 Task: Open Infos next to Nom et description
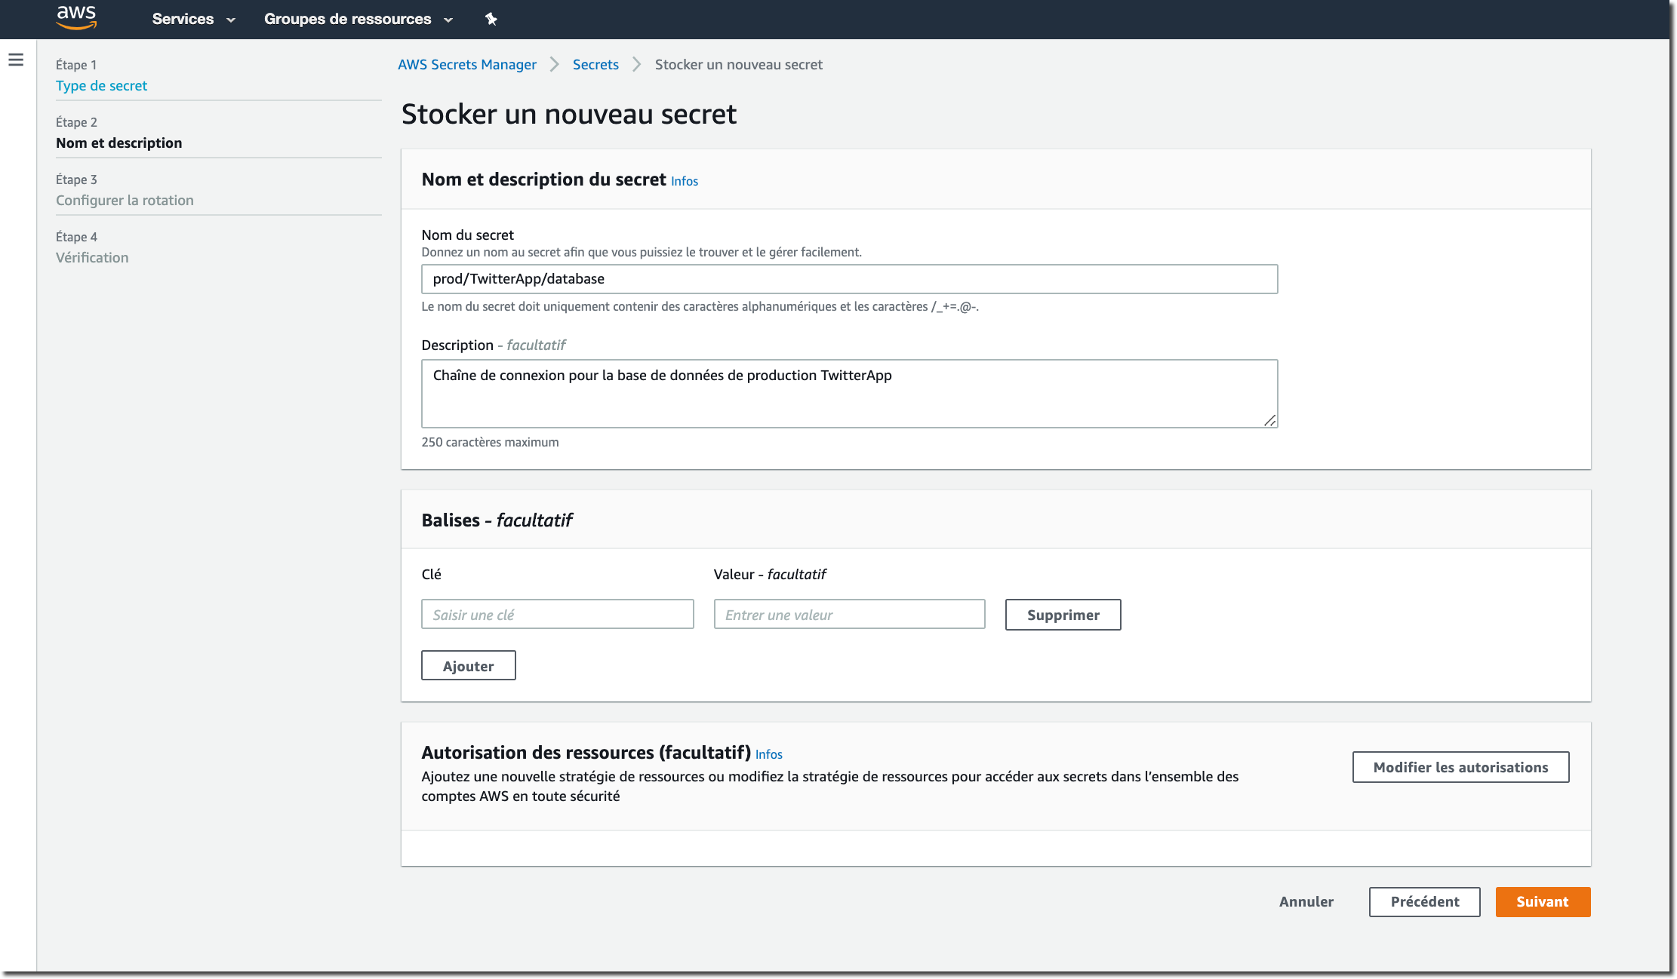point(684,181)
